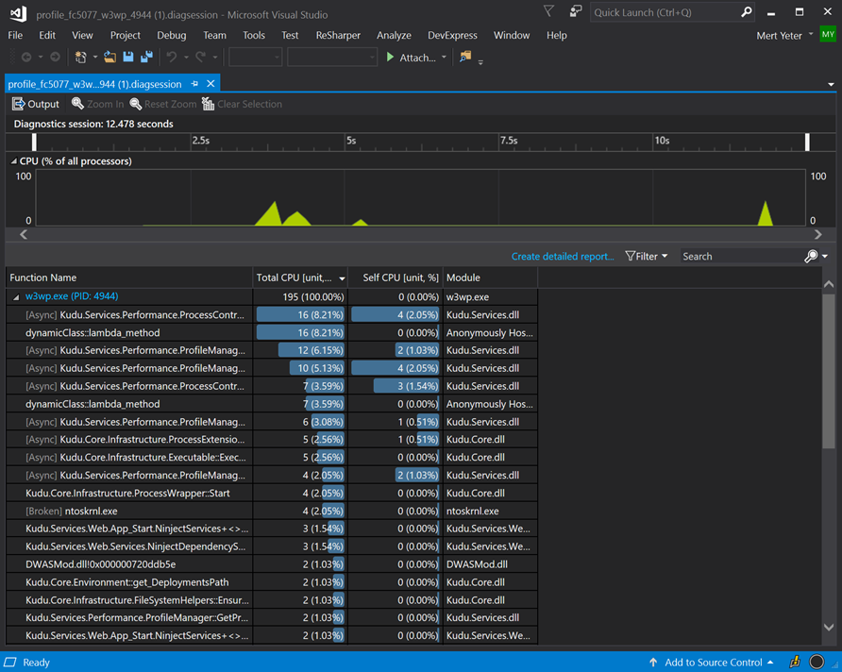The image size is (842, 672).
Task: Click the Open File folder icon
Action: click(x=109, y=57)
